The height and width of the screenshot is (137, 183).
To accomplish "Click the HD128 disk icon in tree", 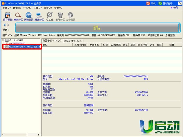I will click(7, 40).
